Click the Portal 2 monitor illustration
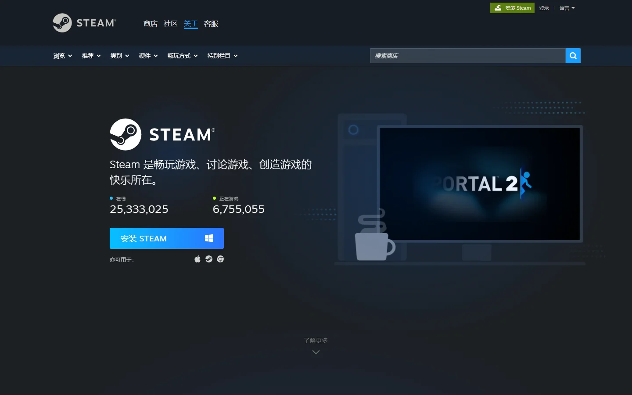The height and width of the screenshot is (395, 632). 481,184
